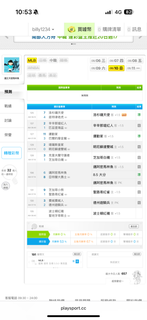Click the 8.5 大分 prediction
This screenshot has height=320, width=147.
pyautogui.click(x=99, y=175)
